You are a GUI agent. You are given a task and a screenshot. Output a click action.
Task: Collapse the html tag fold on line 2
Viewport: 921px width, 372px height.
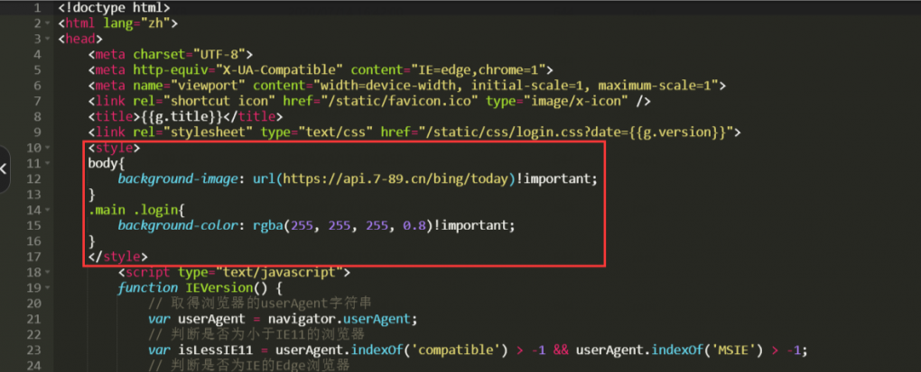[x=48, y=23]
